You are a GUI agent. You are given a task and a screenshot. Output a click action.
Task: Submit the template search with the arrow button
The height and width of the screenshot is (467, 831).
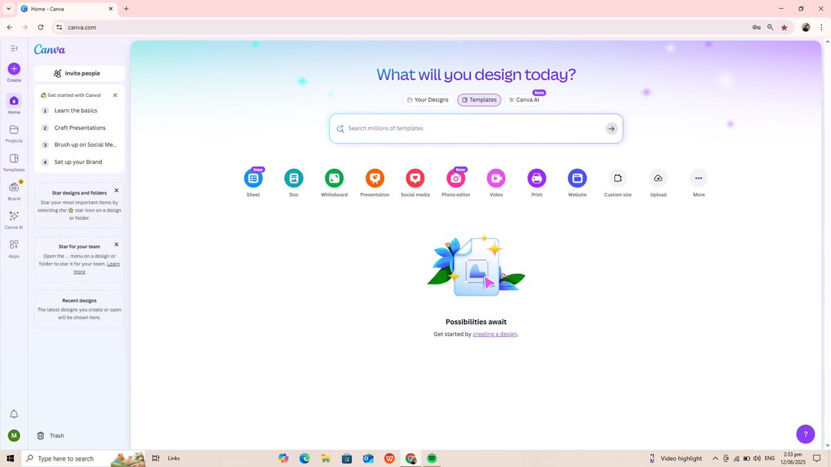[611, 129]
